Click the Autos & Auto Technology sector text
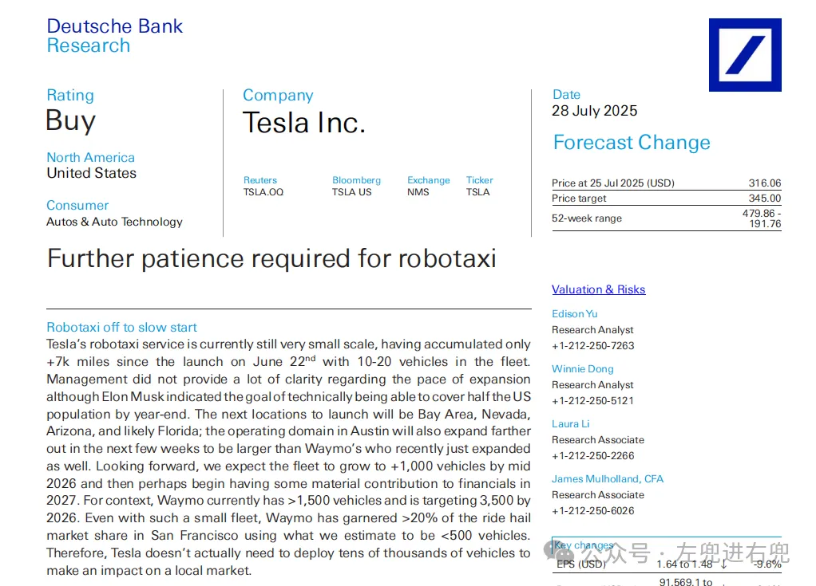 (114, 222)
